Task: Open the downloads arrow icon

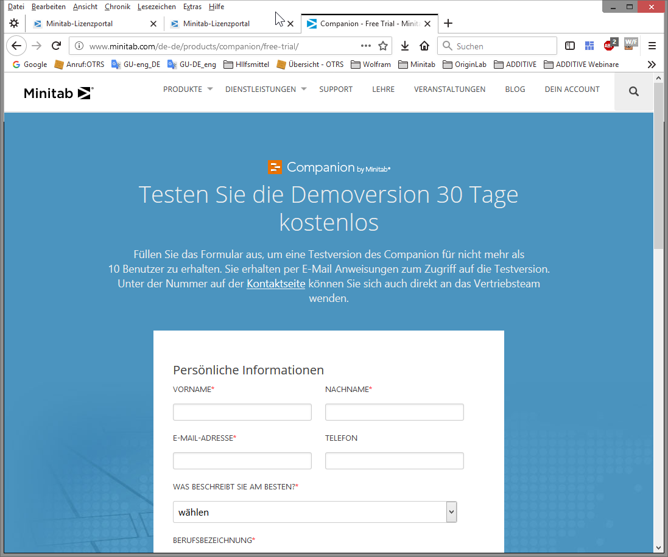Action: pos(405,46)
